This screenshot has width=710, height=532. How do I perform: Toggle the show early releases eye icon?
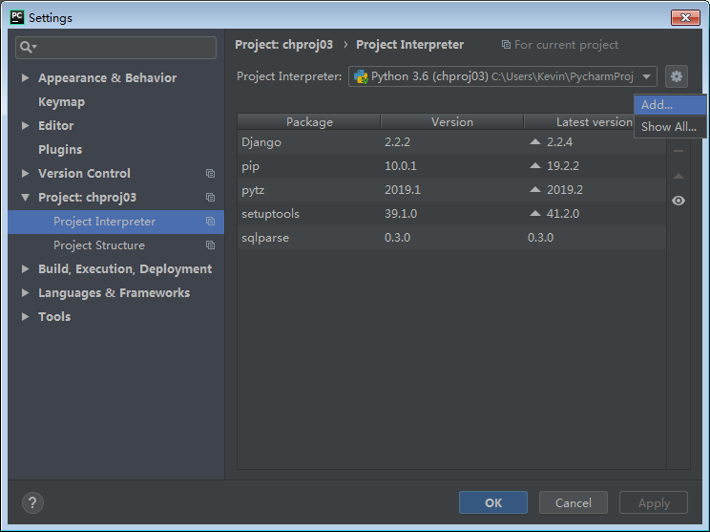(679, 201)
